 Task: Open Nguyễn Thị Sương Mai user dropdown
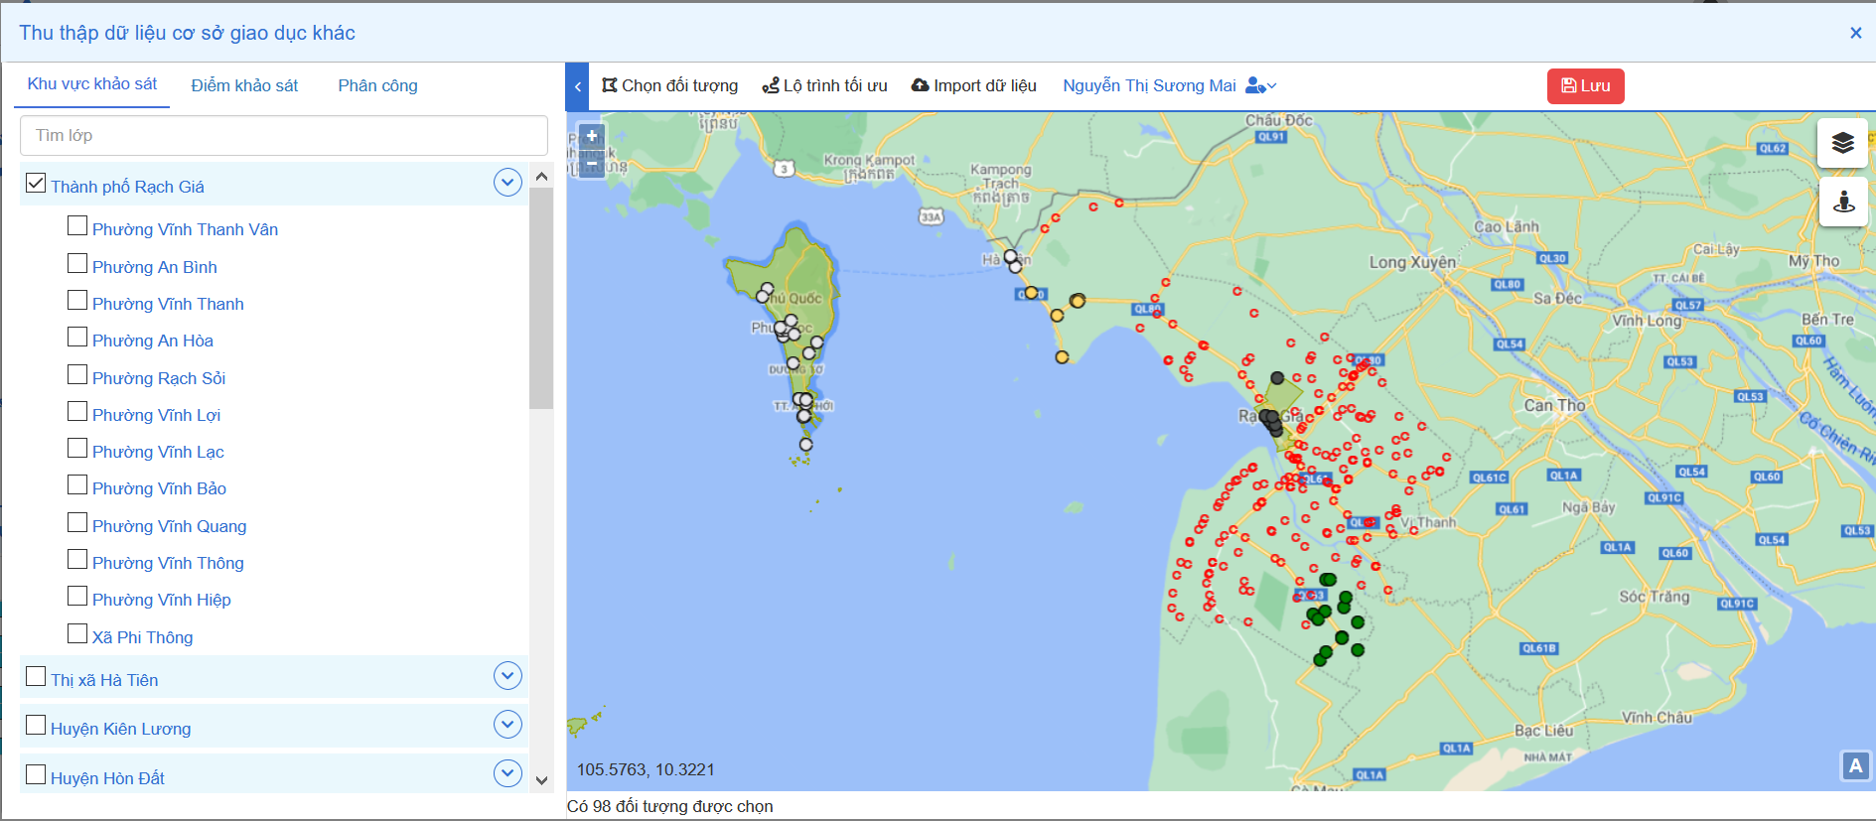(1260, 86)
